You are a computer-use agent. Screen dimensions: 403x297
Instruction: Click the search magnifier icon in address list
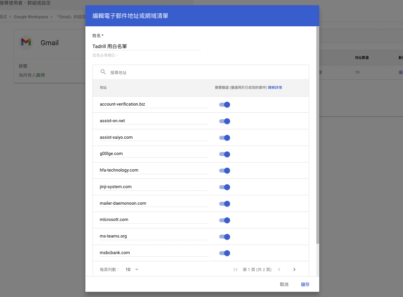click(103, 72)
